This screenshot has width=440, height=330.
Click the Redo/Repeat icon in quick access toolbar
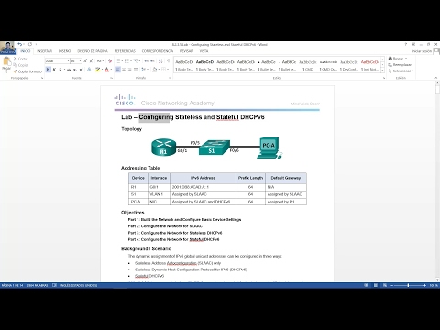[x=30, y=44]
